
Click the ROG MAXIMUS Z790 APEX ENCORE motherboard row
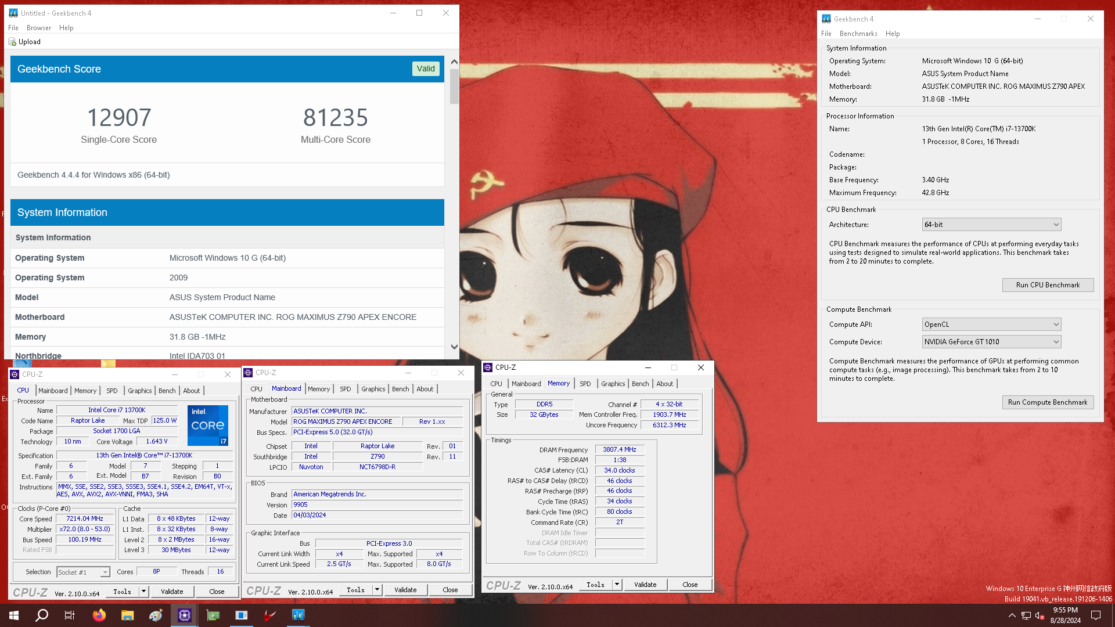tap(227, 317)
